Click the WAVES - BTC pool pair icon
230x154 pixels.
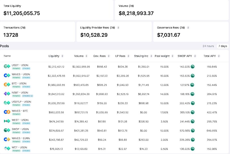[x=7, y=112]
